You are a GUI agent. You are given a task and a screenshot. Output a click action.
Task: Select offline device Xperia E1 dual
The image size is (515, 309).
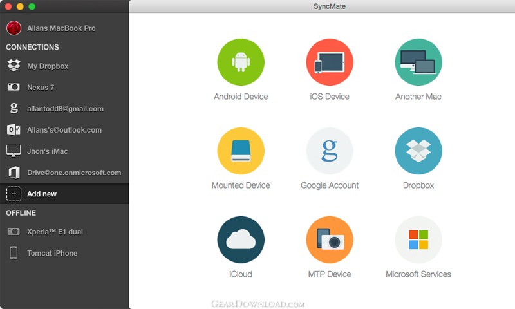pyautogui.click(x=64, y=232)
